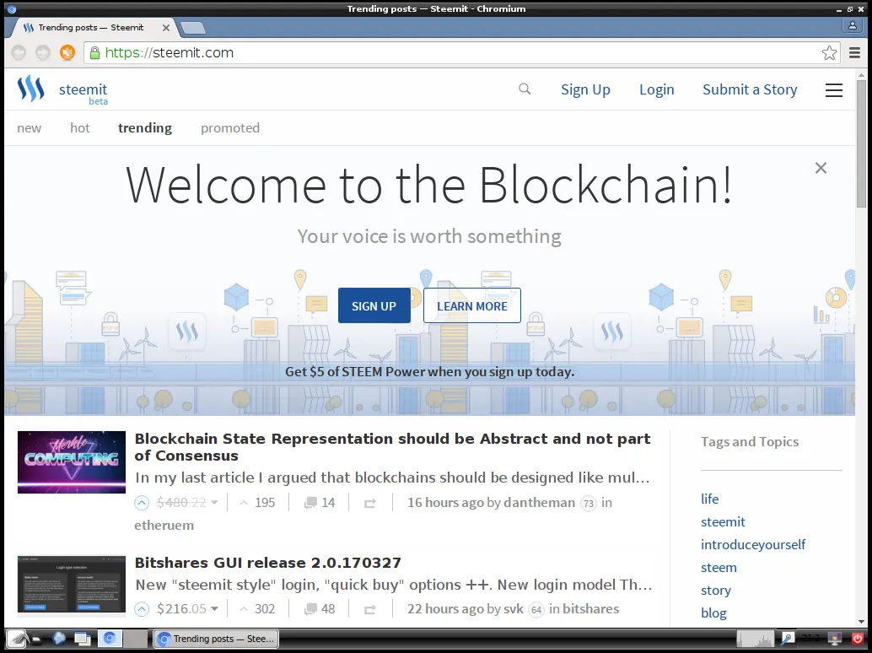Click the green padlock security icon

94,53
